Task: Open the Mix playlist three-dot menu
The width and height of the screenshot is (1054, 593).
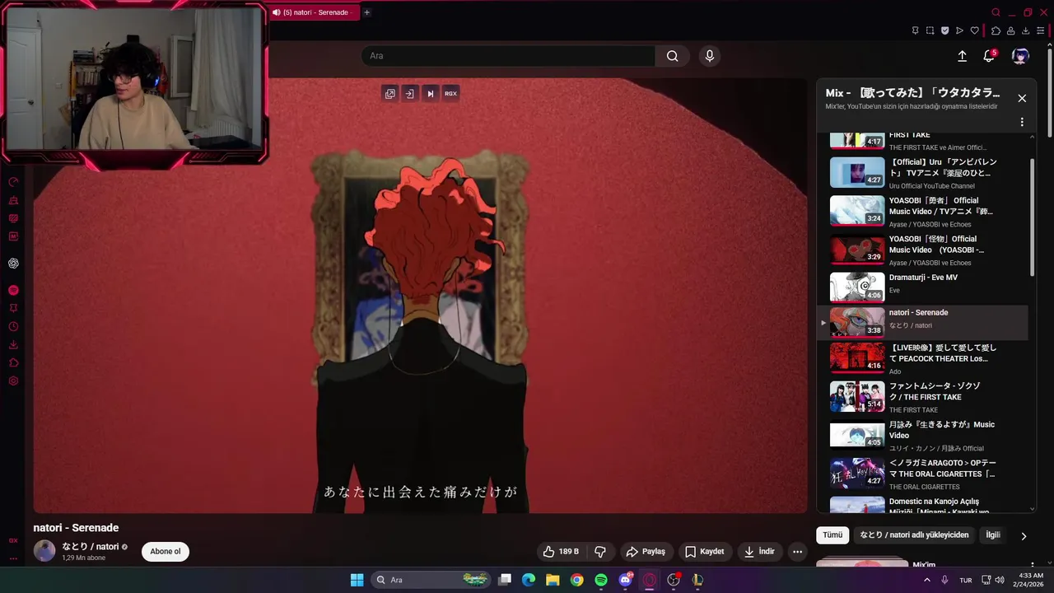Action: click(x=1022, y=122)
